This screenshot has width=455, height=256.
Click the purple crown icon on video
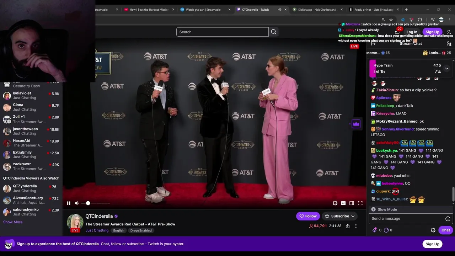[x=356, y=124]
